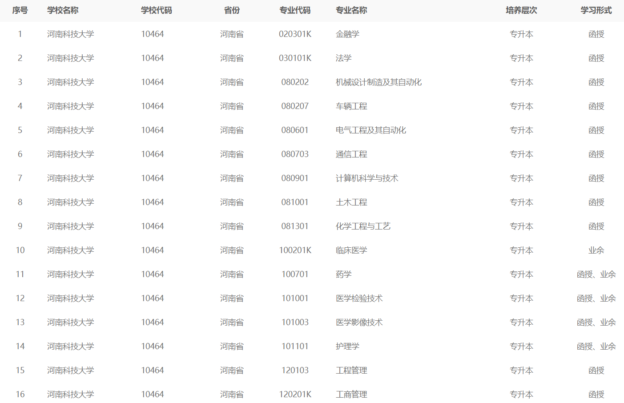The image size is (624, 403).
Task: Select the 护理学 major cell
Action: pos(347,347)
